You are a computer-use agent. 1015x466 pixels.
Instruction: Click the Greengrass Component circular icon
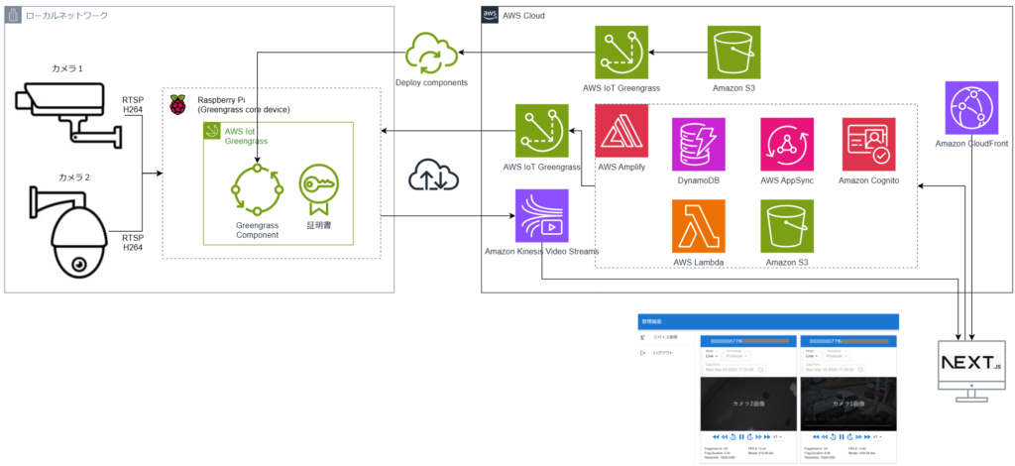(257, 189)
